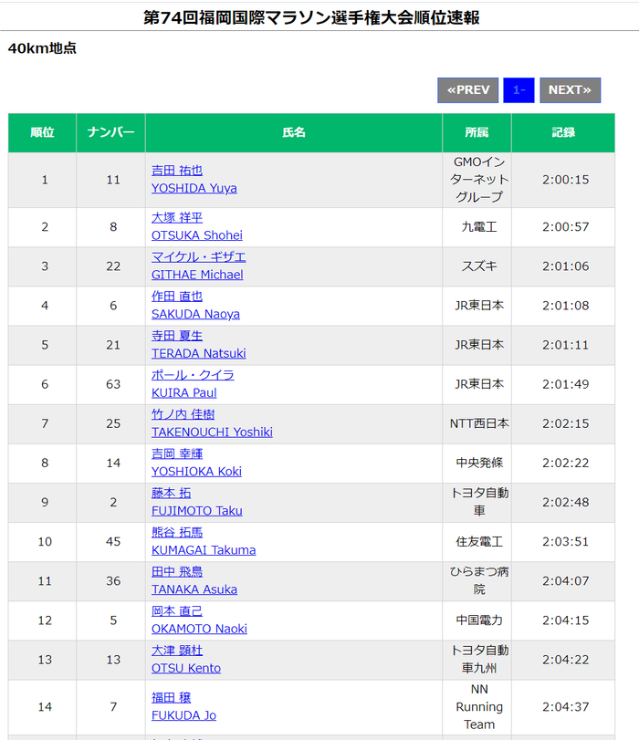Click FUJIMOTO Taku name link

coord(196,510)
